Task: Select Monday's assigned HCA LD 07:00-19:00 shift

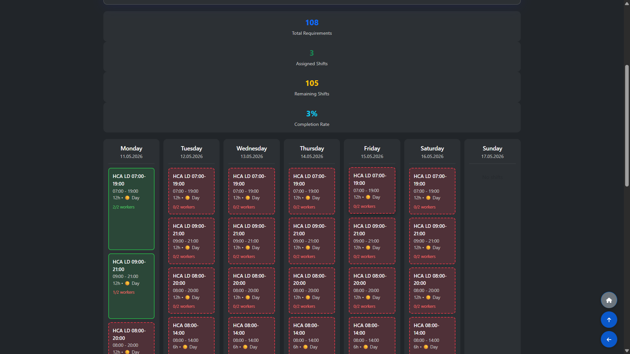Action: coord(131,209)
